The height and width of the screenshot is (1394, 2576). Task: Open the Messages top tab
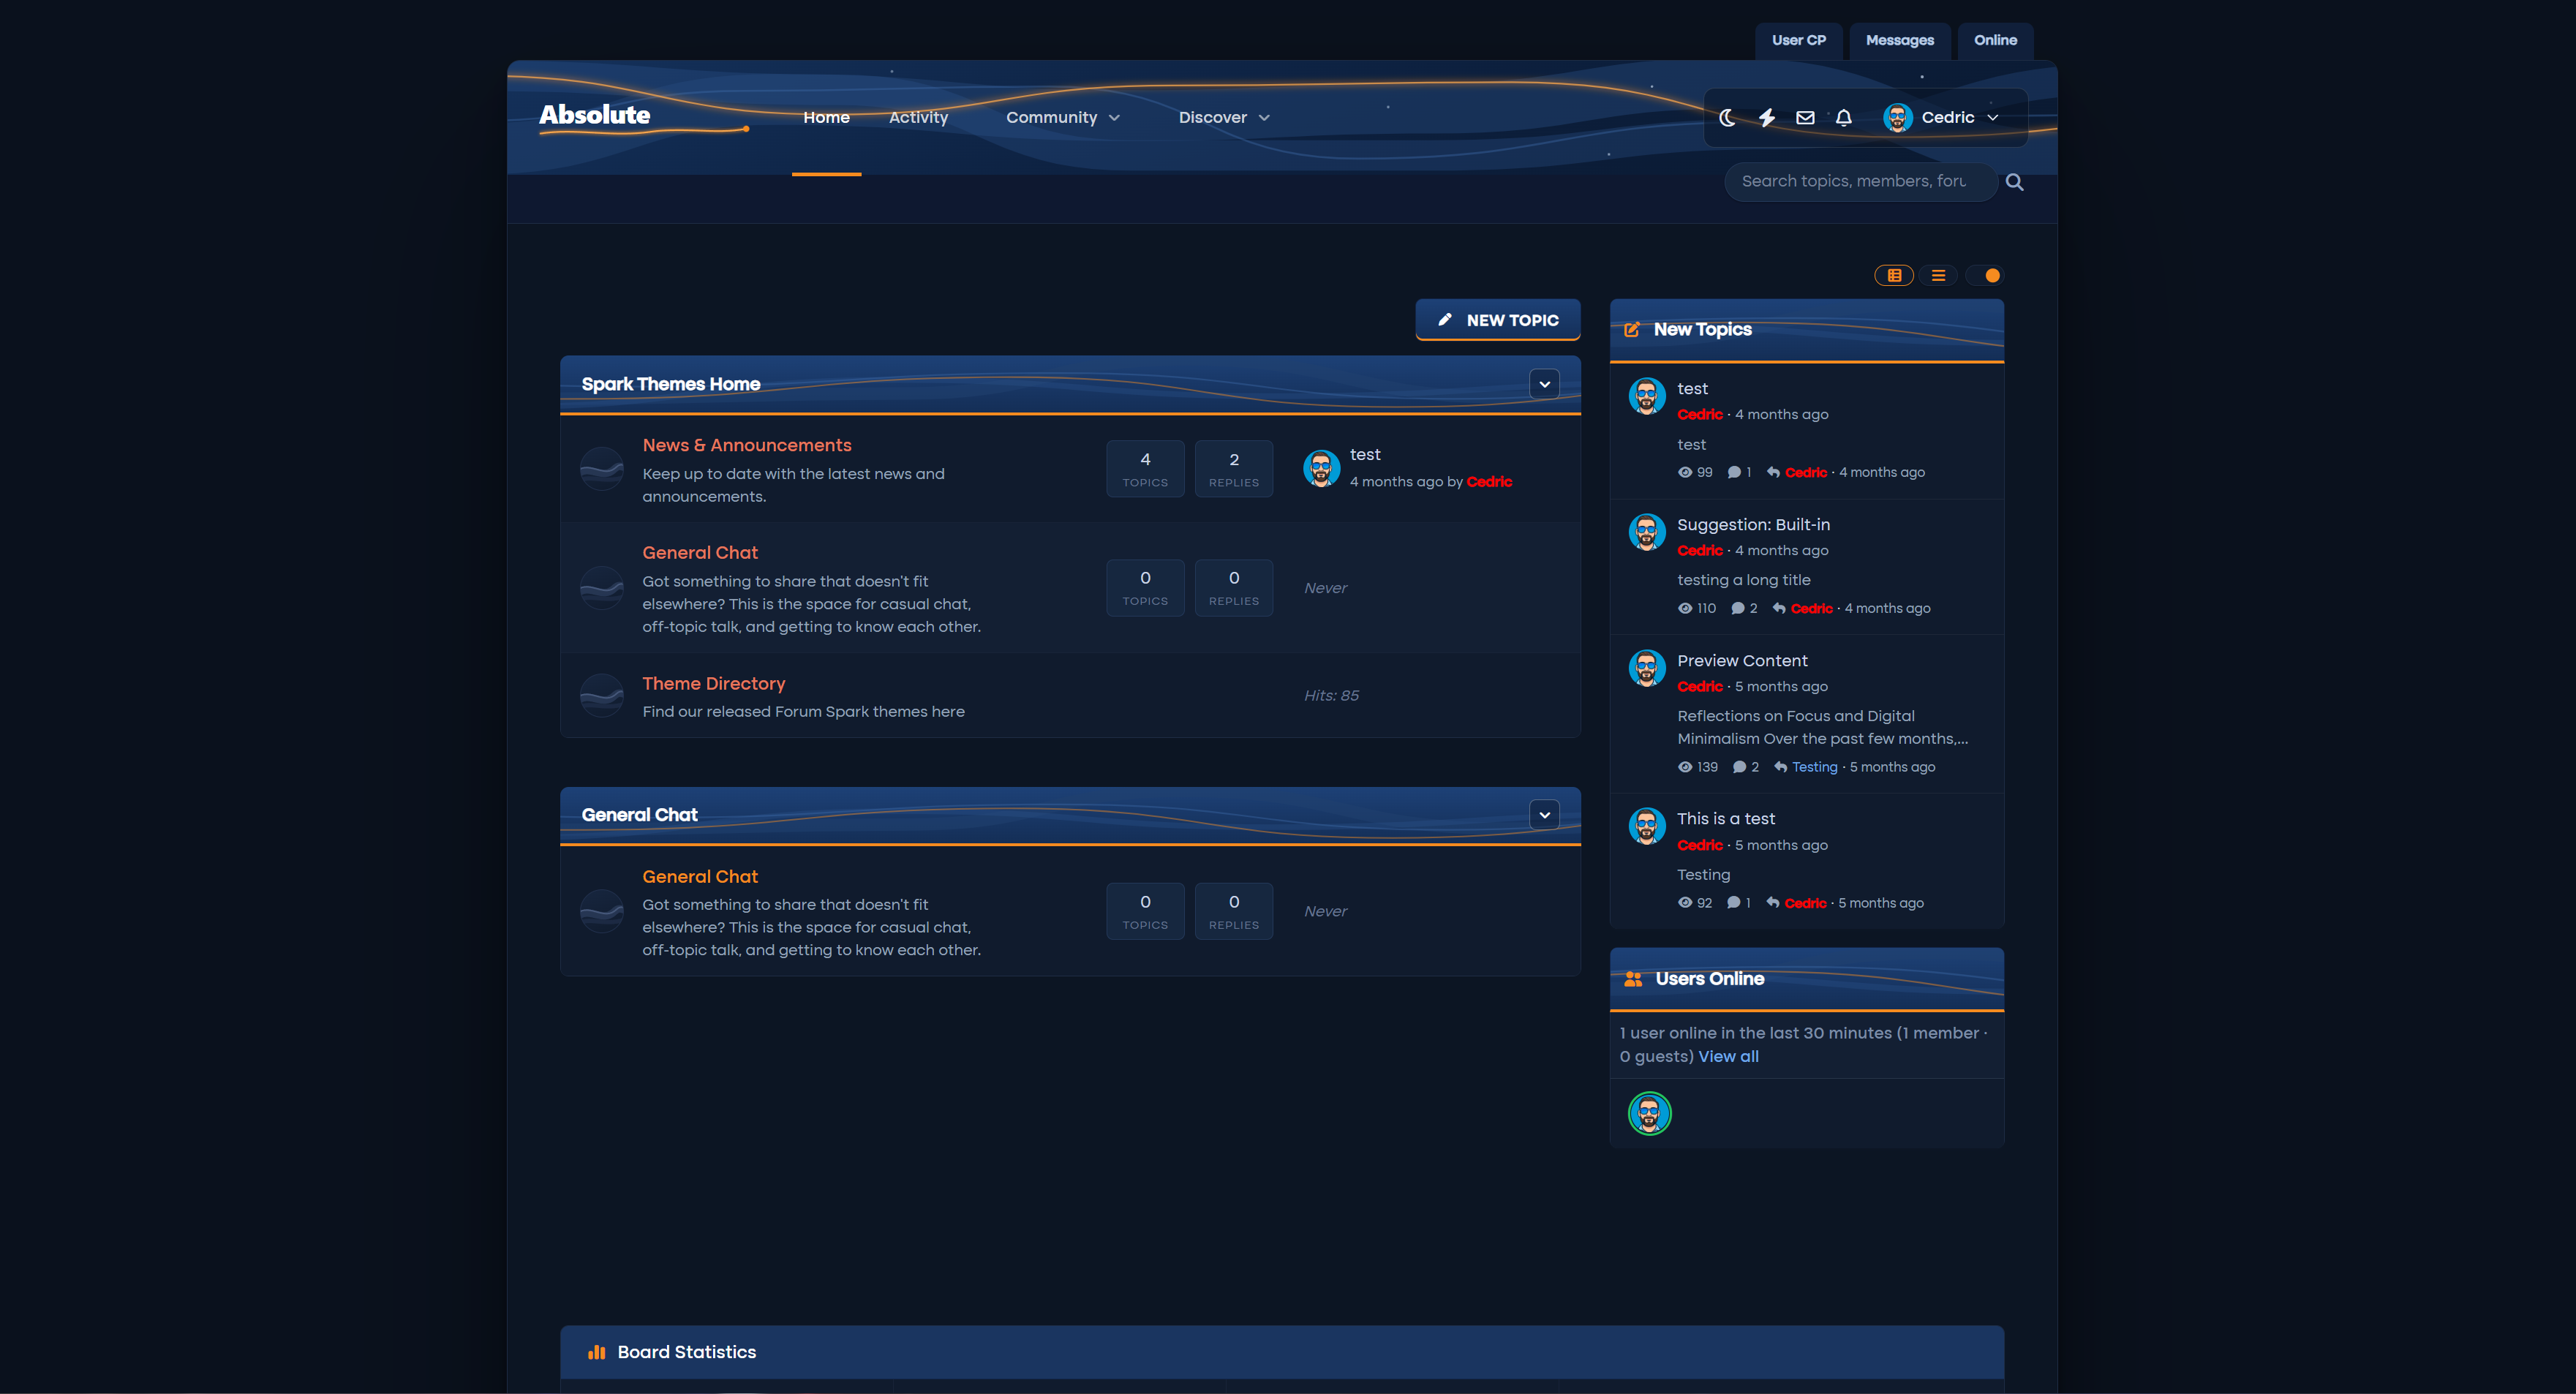click(x=1899, y=41)
